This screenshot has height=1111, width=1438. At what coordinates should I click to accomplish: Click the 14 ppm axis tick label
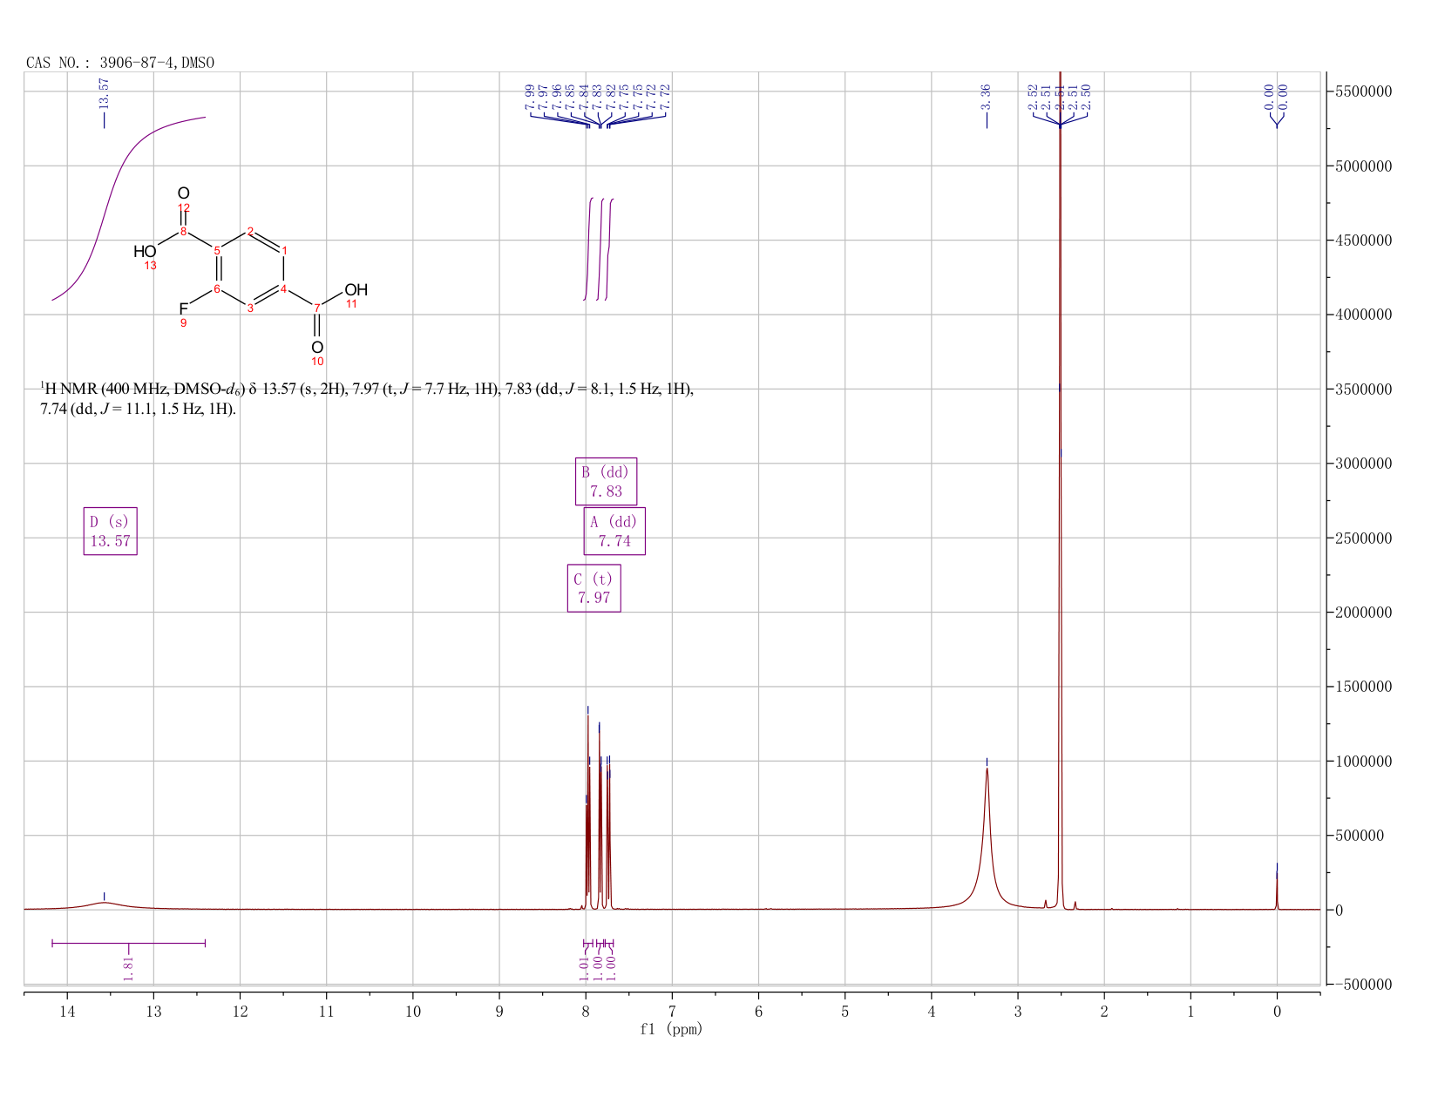(67, 1011)
